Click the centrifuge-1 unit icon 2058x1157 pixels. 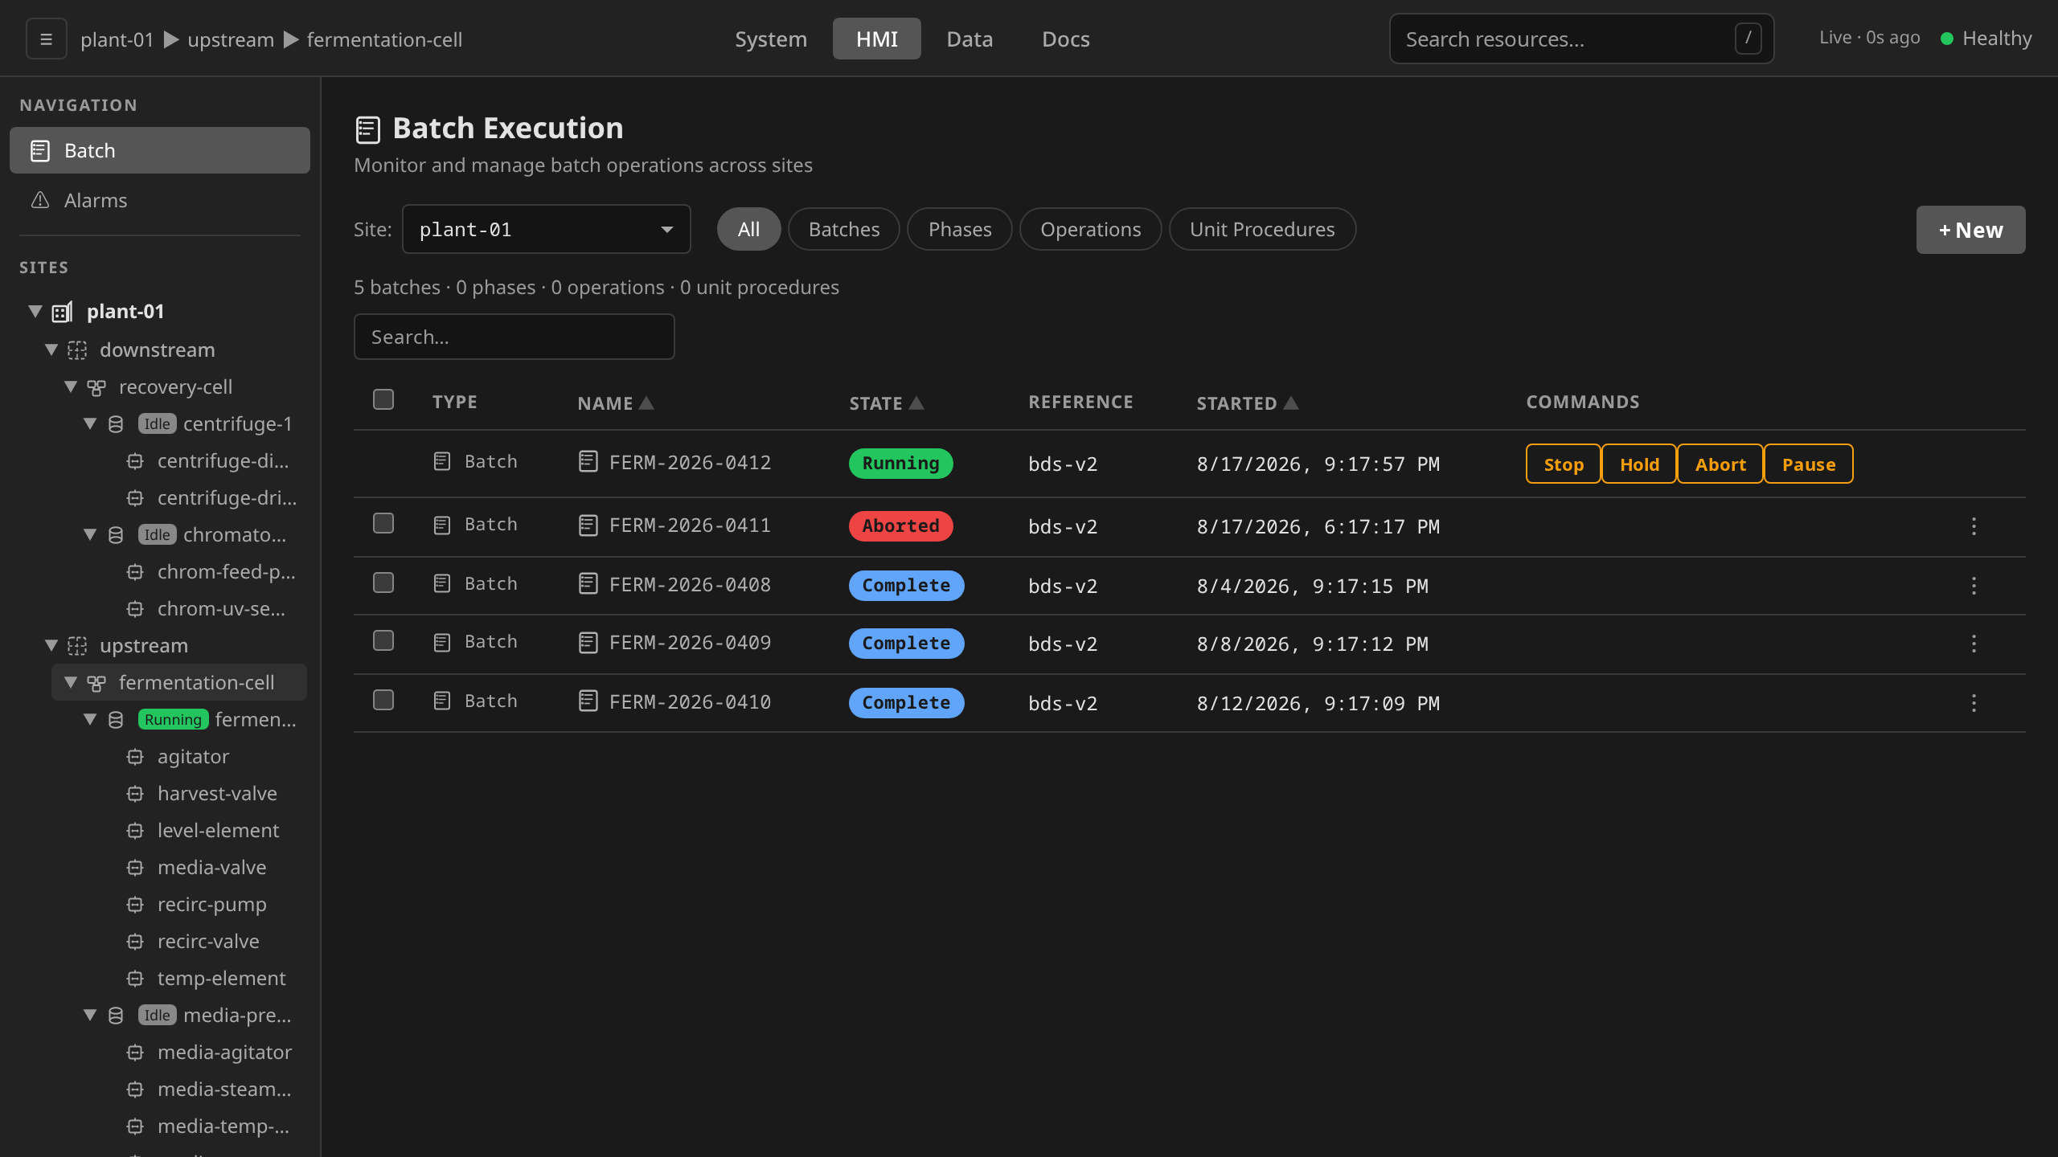pyautogui.click(x=116, y=424)
